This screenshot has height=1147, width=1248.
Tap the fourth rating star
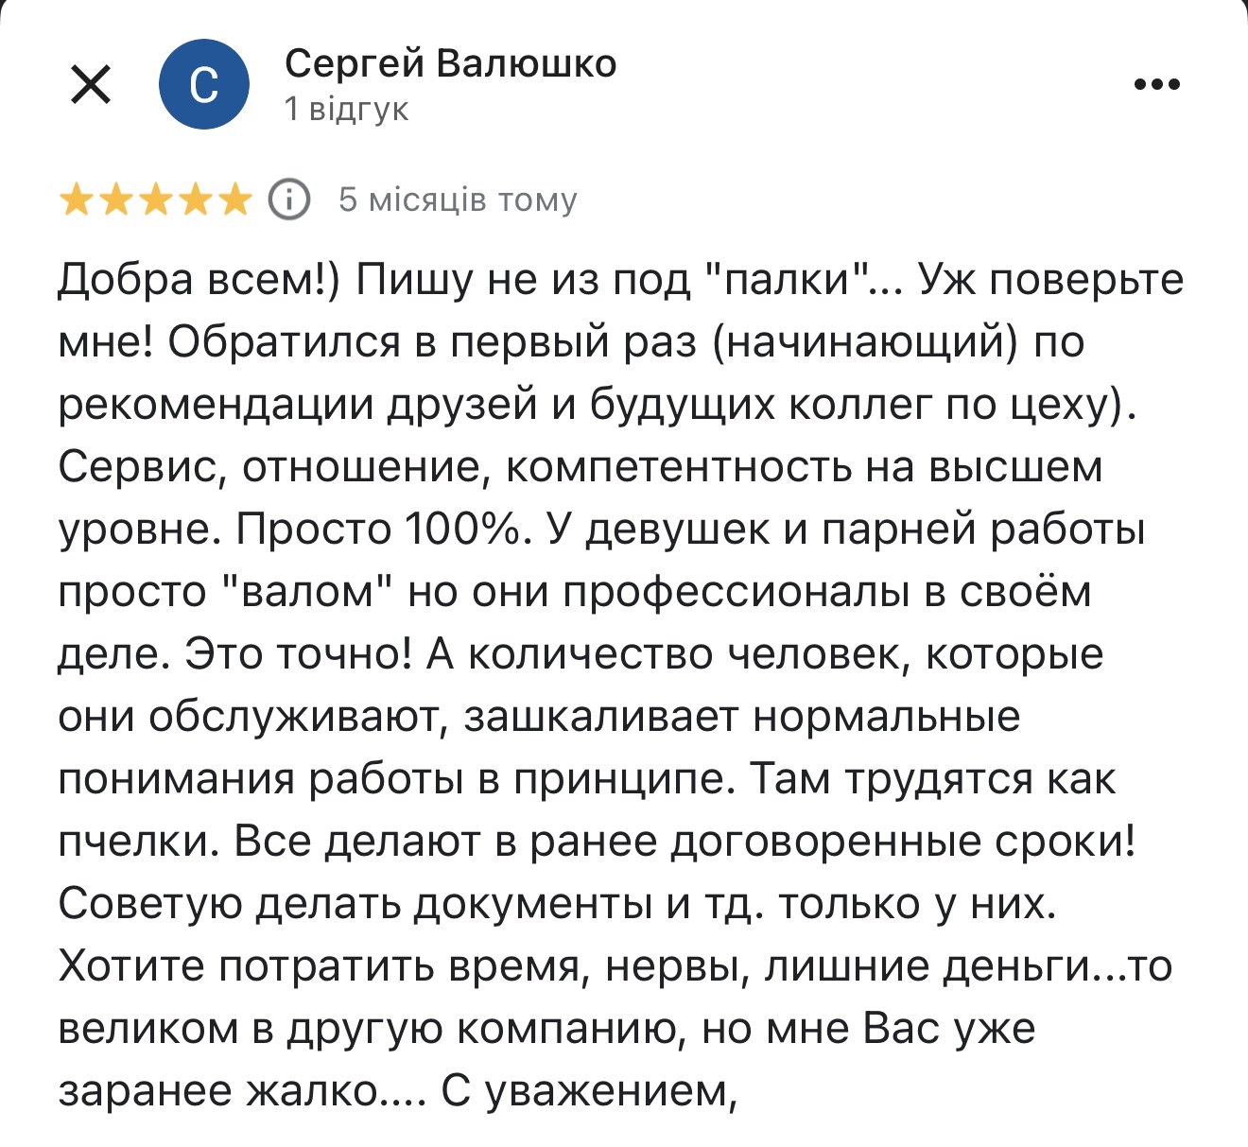pyautogui.click(x=195, y=200)
